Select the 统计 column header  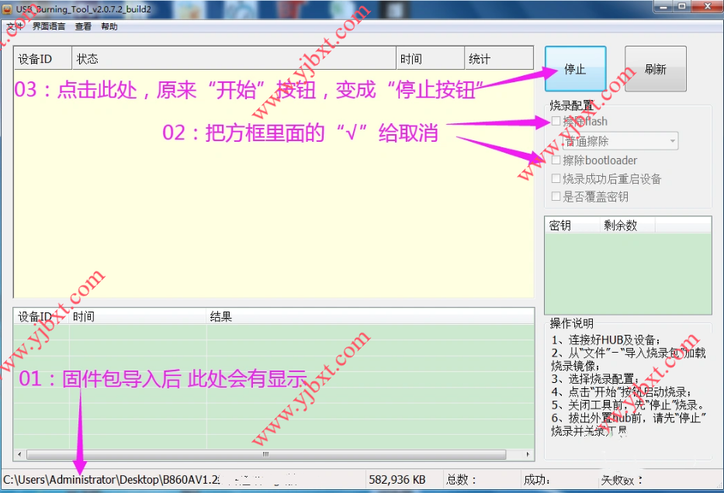click(498, 59)
